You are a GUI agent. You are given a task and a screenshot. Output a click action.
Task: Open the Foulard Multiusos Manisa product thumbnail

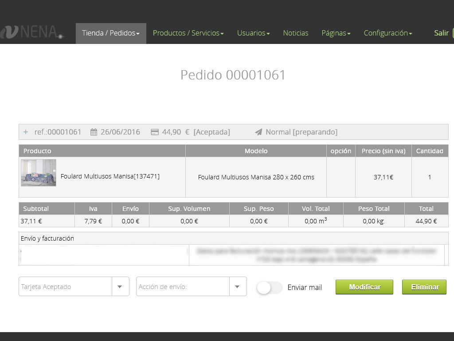point(39,173)
